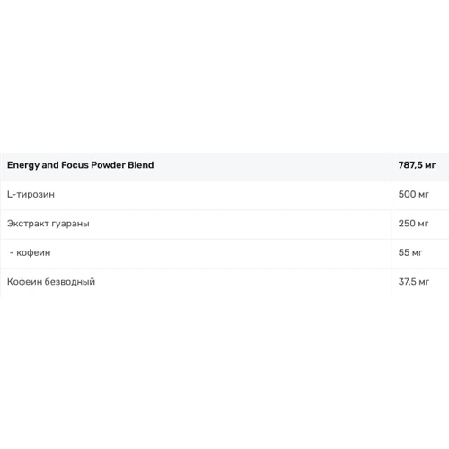Click the L-тирозин row label
Viewport: 449px width, 449px height.
click(x=31, y=194)
